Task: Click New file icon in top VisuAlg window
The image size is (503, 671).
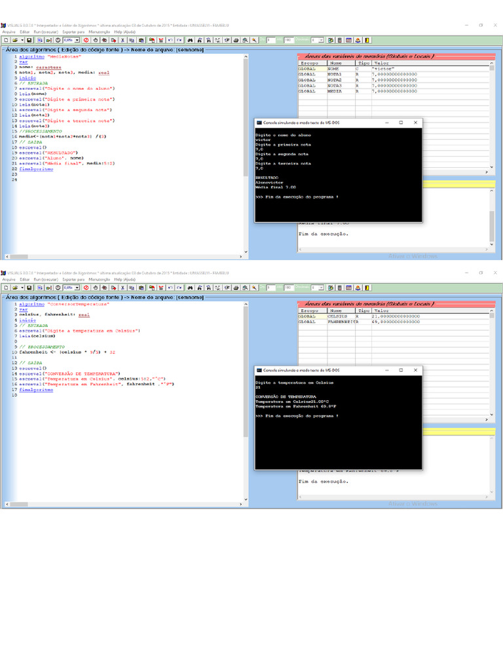Action: click(x=7, y=40)
